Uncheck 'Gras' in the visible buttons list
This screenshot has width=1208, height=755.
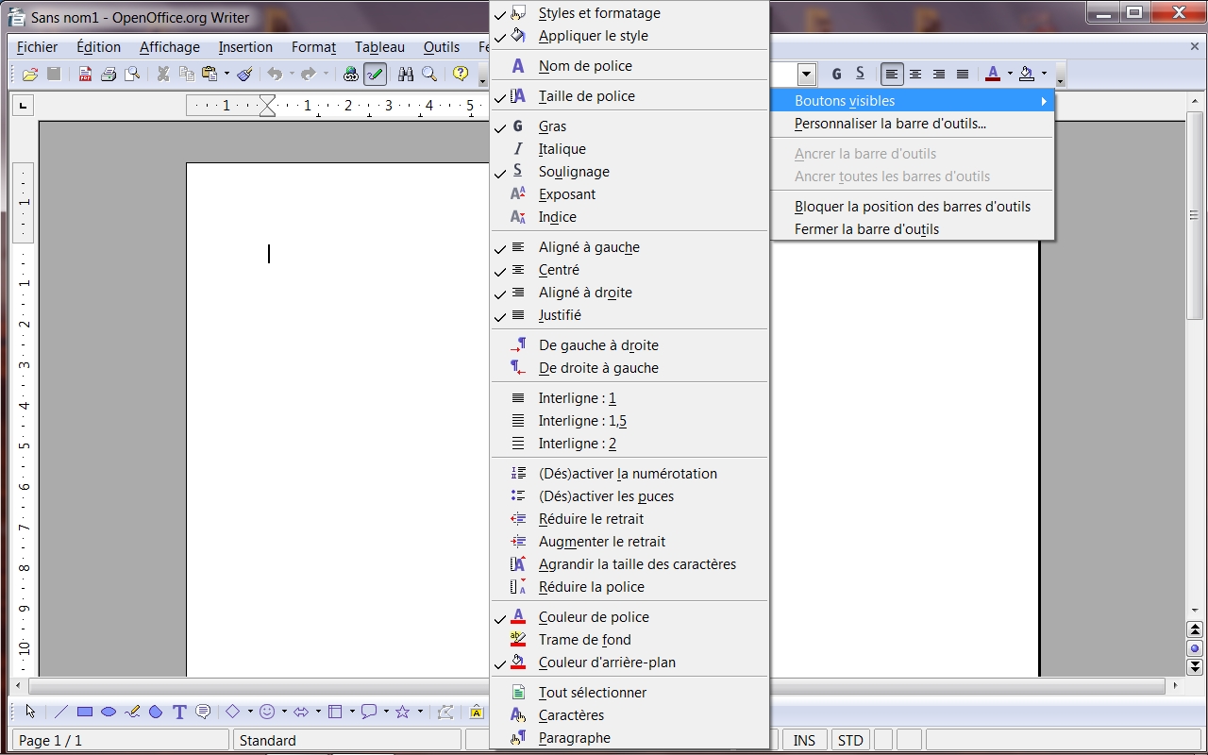coord(629,126)
